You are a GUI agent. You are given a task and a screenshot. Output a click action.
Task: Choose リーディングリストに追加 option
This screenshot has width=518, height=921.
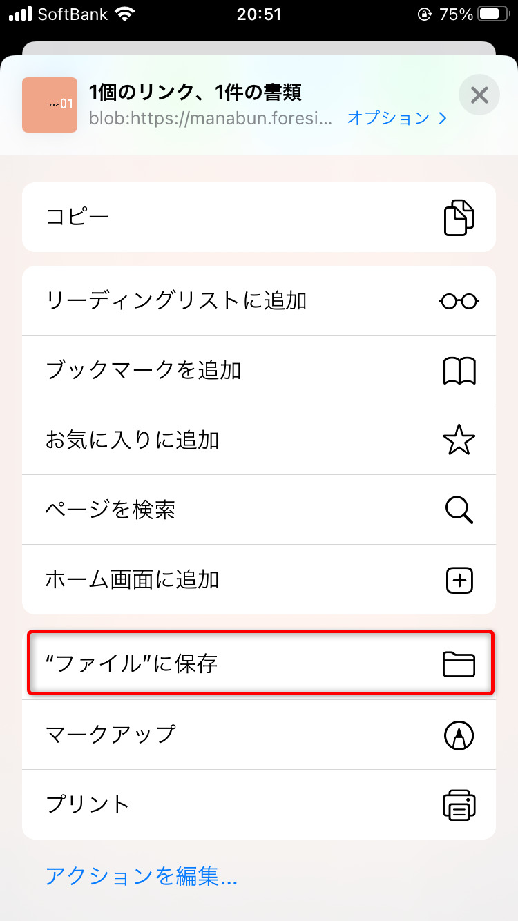click(259, 300)
